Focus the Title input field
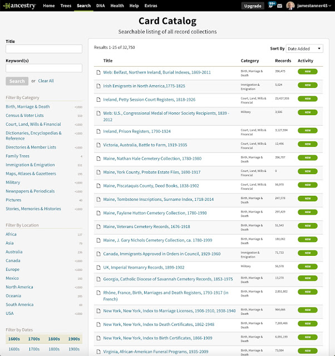This screenshot has width=335, height=356. click(44, 49)
